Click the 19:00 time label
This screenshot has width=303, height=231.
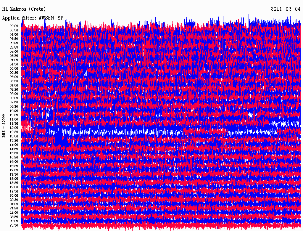(x=14, y=187)
